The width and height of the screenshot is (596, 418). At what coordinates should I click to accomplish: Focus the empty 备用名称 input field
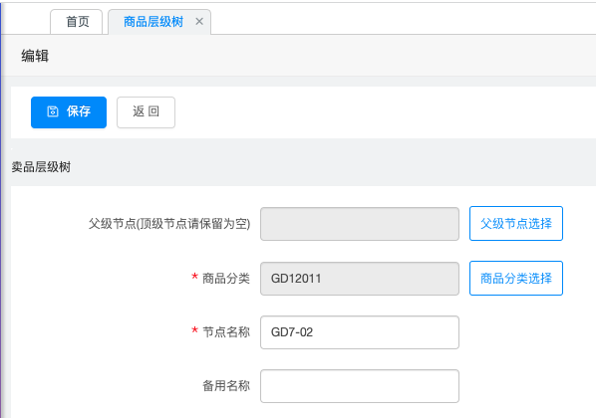[x=360, y=386]
